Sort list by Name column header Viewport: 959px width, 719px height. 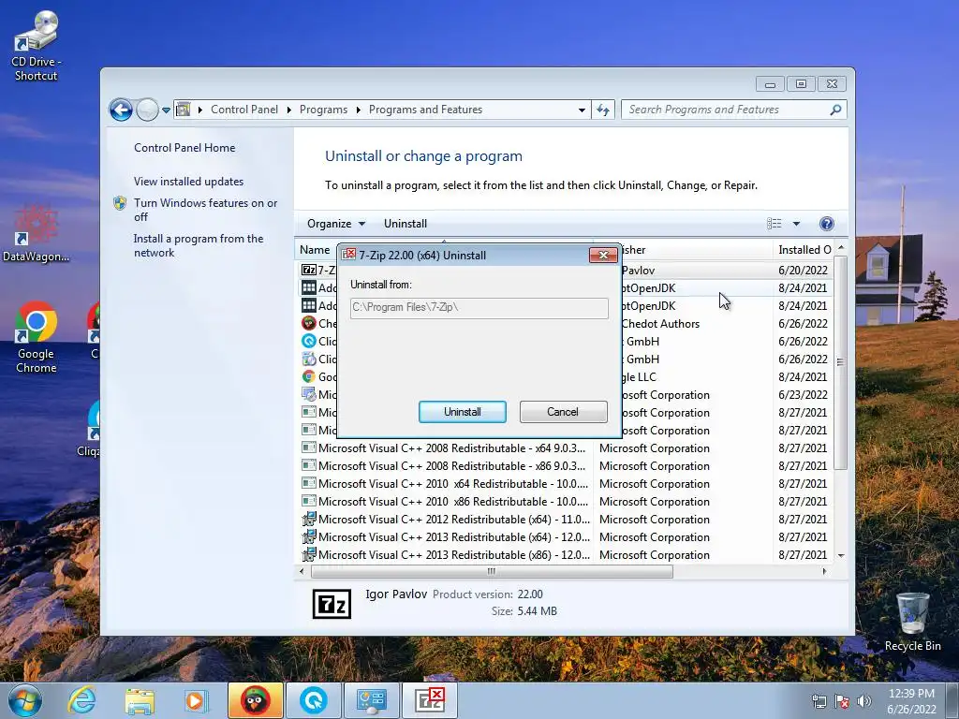[x=316, y=249]
